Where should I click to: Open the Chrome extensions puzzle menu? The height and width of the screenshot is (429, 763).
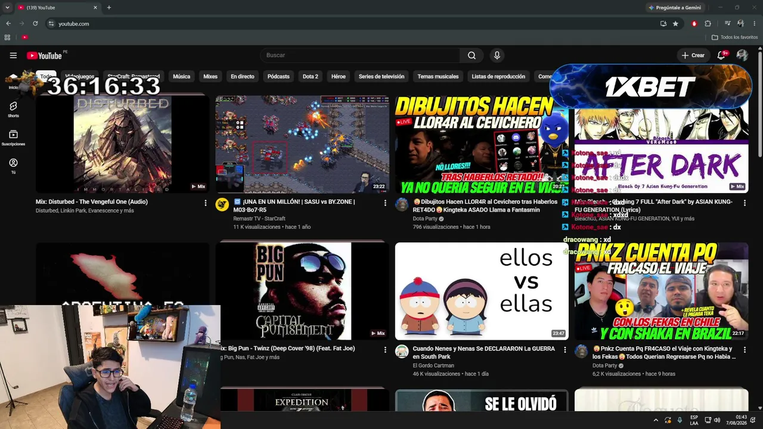tap(708, 24)
